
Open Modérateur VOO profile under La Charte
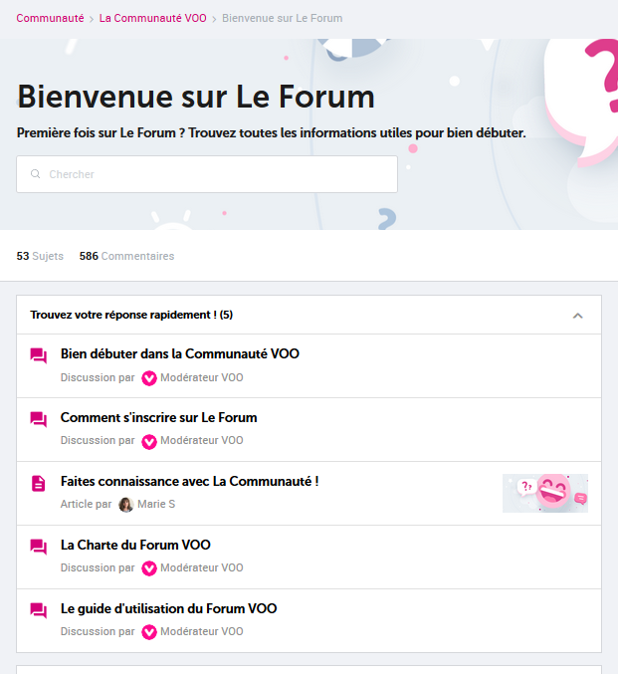(x=202, y=567)
